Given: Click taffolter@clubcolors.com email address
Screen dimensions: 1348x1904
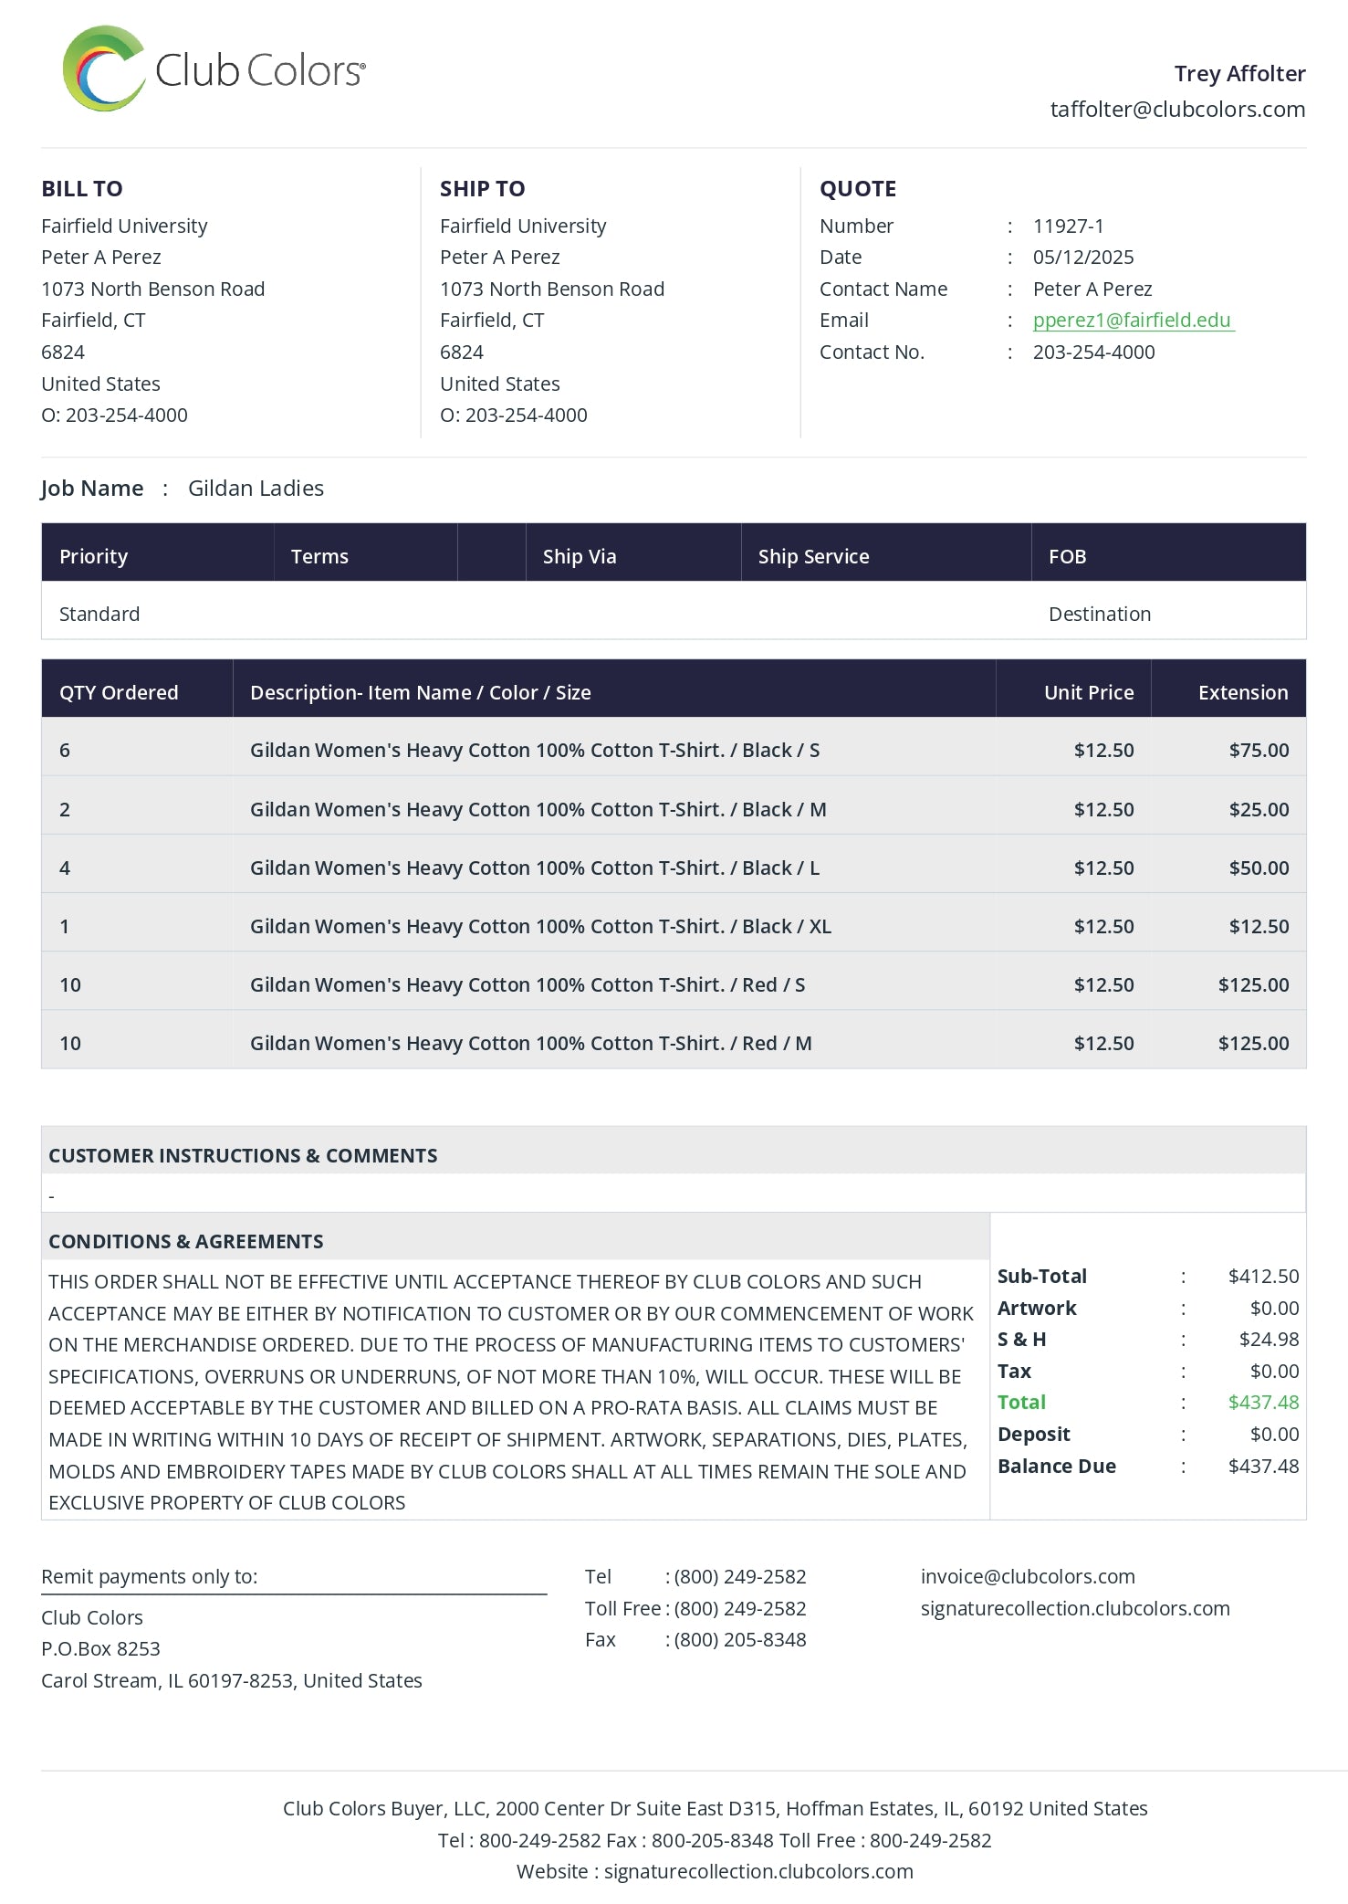Looking at the screenshot, I should (1177, 110).
